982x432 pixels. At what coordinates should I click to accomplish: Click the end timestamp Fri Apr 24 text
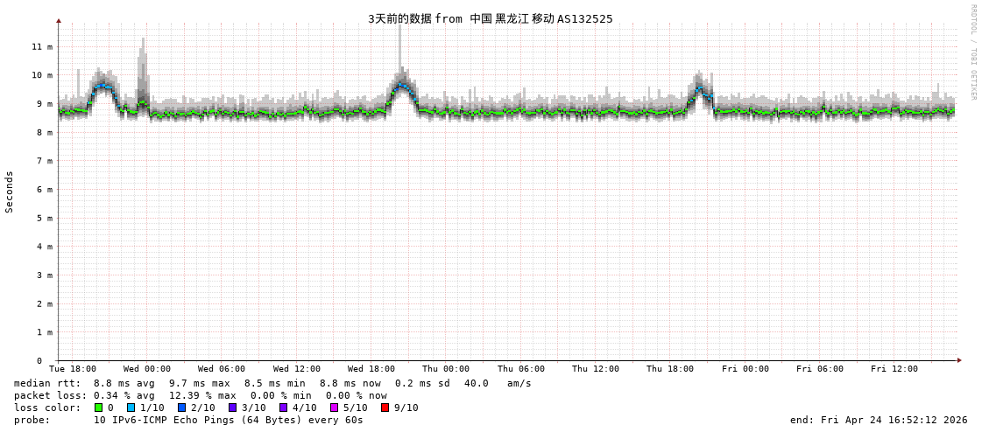(x=879, y=420)
